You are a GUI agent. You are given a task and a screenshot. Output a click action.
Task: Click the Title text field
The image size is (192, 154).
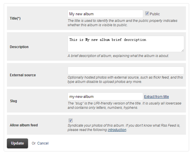click(x=105, y=14)
